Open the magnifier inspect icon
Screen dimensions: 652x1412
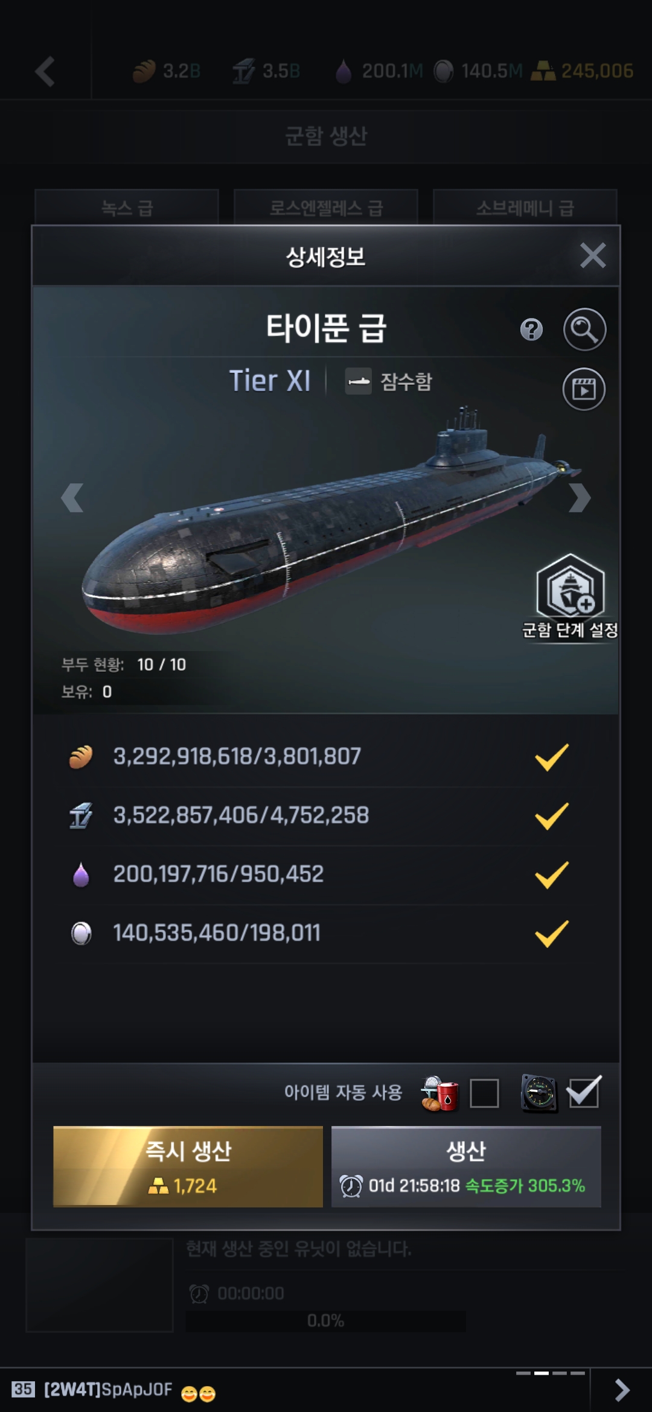(584, 329)
